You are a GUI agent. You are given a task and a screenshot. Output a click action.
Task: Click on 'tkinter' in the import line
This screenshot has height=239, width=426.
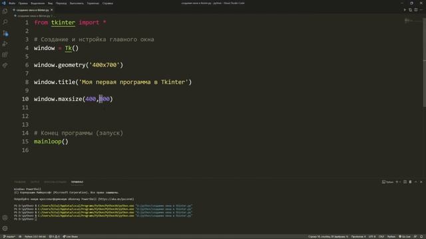[63, 23]
